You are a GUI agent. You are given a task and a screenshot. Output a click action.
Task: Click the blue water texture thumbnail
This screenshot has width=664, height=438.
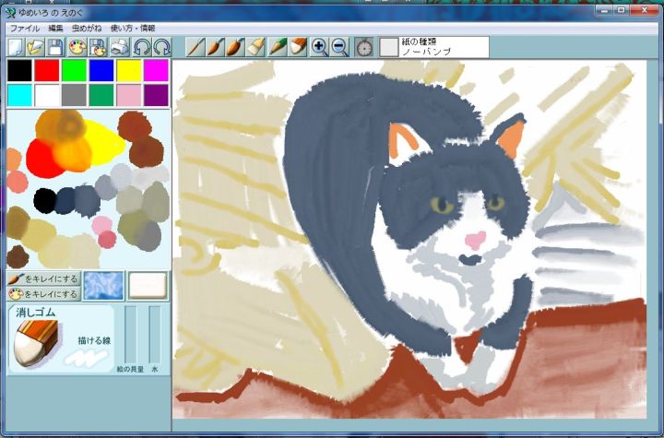pyautogui.click(x=102, y=286)
